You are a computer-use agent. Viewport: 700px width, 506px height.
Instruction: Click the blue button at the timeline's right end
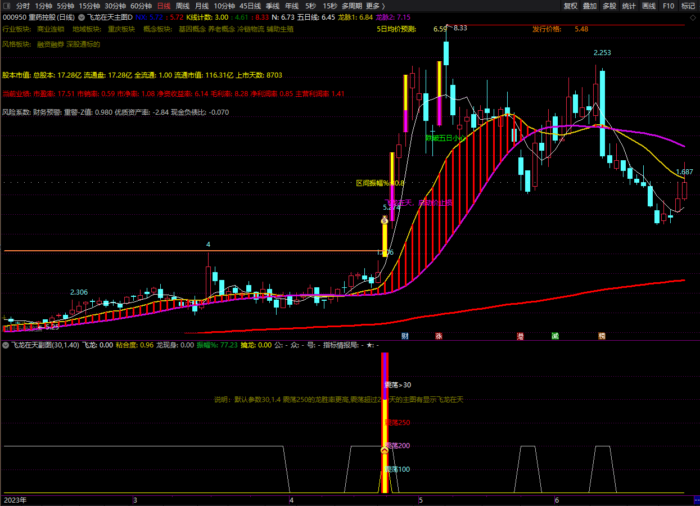697,500
